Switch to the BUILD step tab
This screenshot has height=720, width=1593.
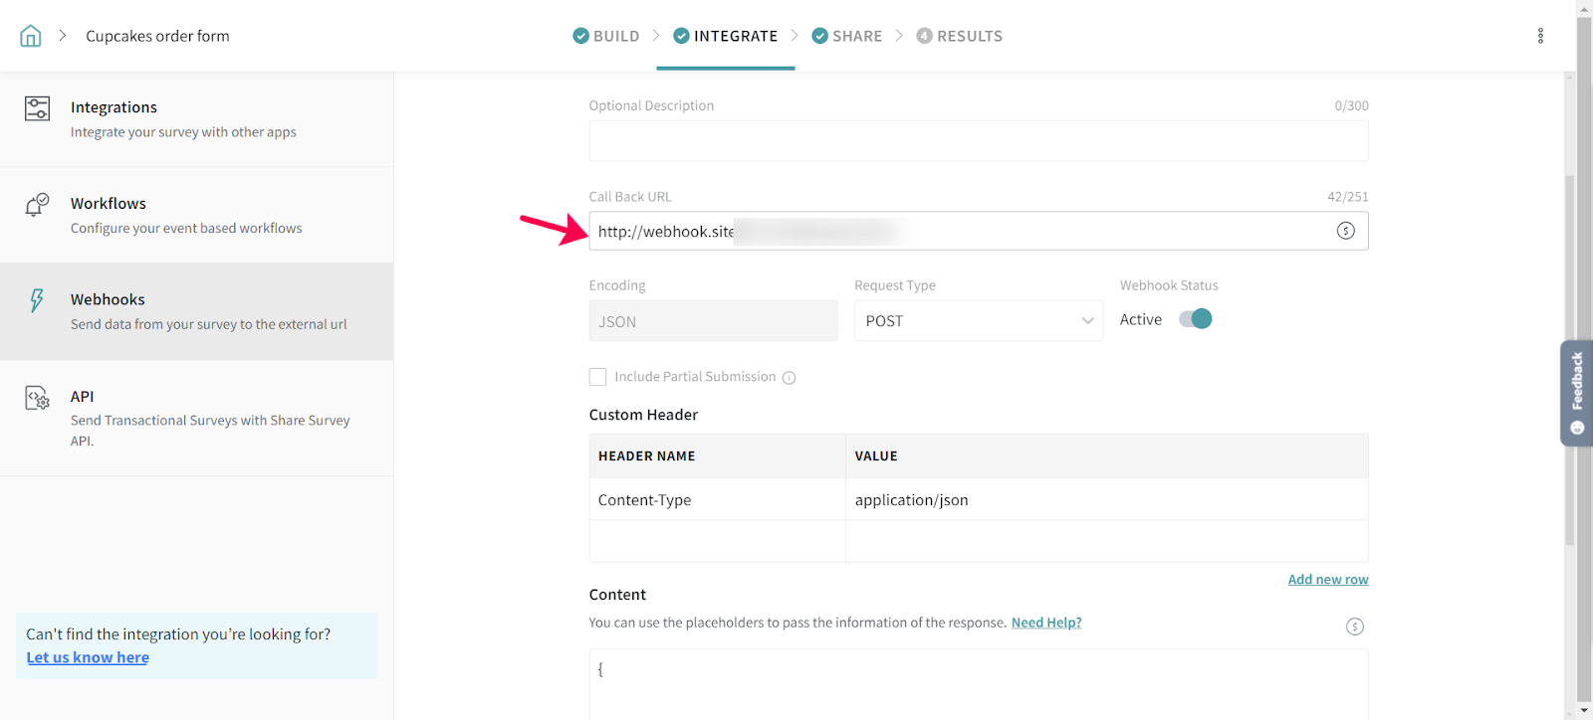tap(606, 36)
